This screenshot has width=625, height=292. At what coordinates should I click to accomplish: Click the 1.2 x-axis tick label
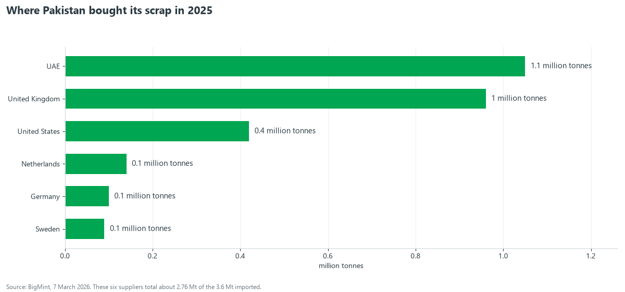[x=591, y=256]
